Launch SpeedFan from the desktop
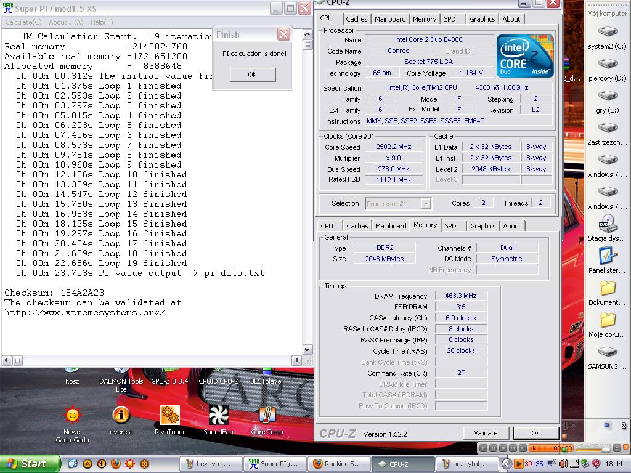The width and height of the screenshot is (631, 473). pos(219,415)
